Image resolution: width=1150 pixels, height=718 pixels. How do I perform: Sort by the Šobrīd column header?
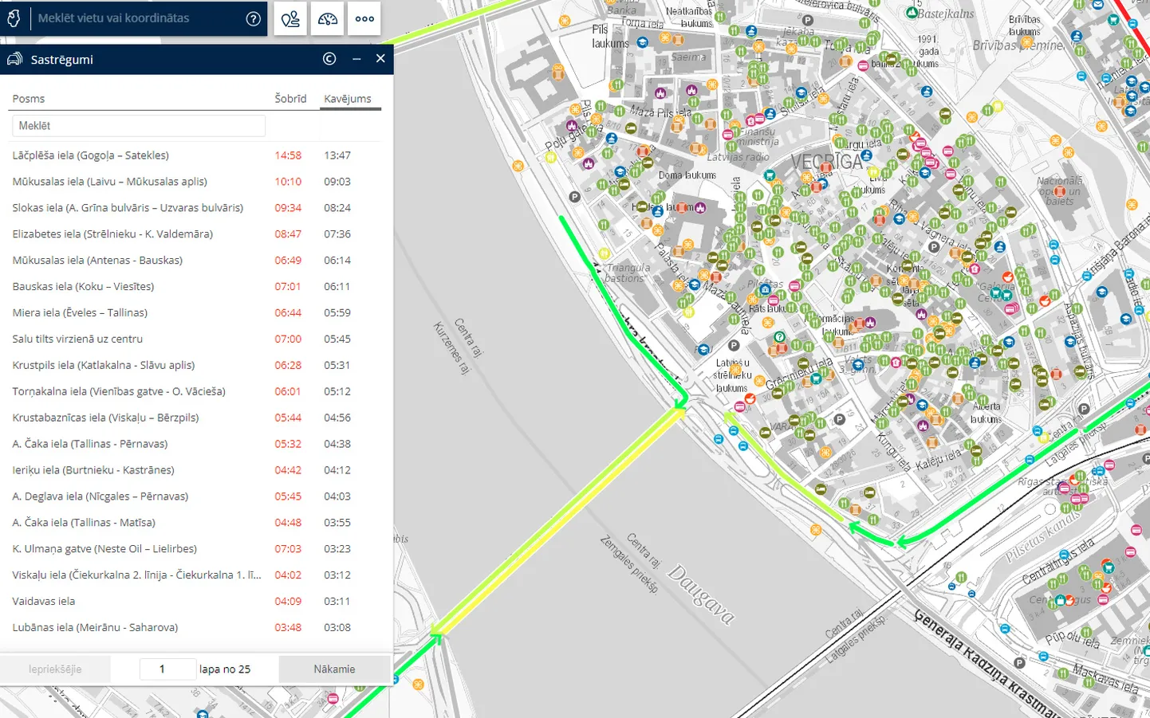290,99
